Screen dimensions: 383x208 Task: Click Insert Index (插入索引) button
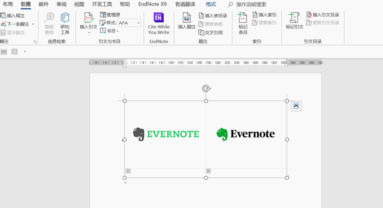point(265,15)
